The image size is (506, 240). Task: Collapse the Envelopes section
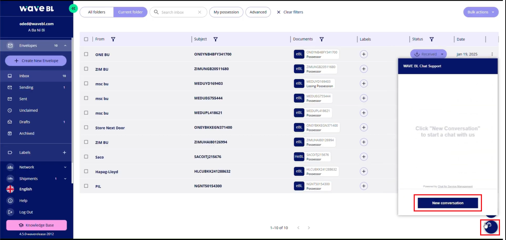coord(65,45)
